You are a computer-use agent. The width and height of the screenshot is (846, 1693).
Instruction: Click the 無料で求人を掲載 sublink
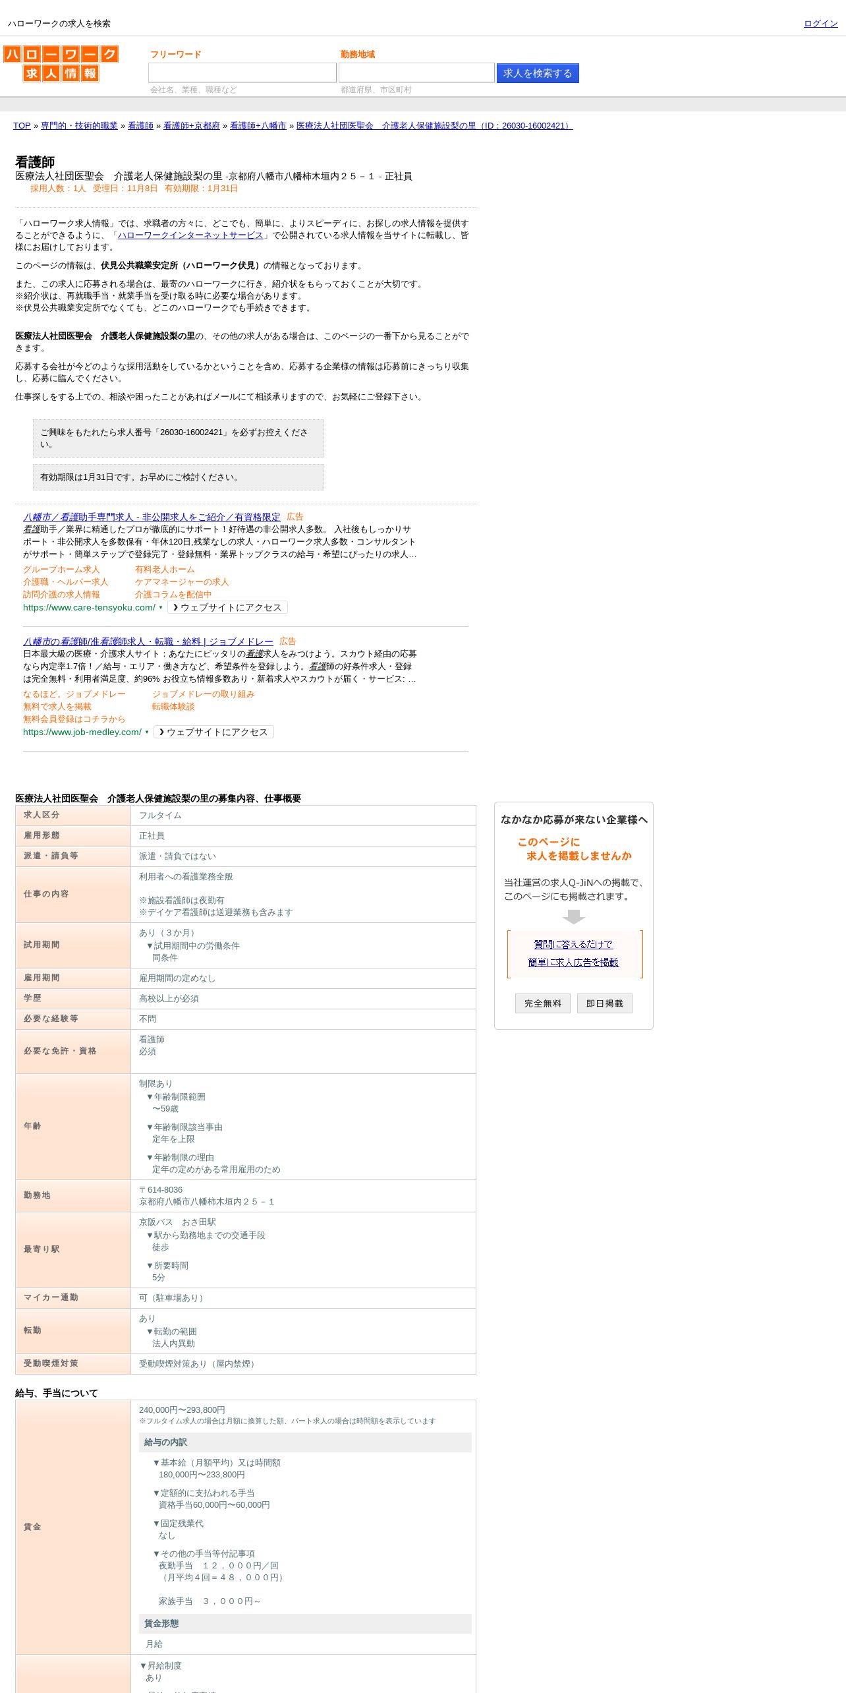[x=57, y=707]
